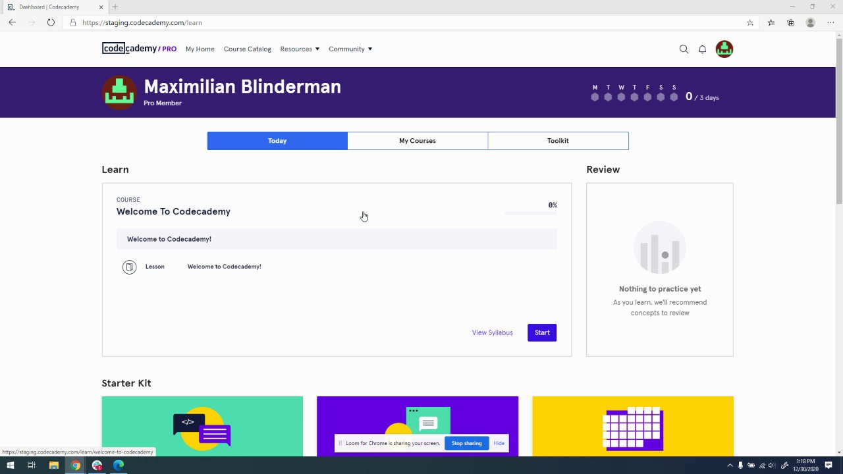Click Sunday's streak hexagon
The height and width of the screenshot is (474, 843).
click(x=674, y=97)
